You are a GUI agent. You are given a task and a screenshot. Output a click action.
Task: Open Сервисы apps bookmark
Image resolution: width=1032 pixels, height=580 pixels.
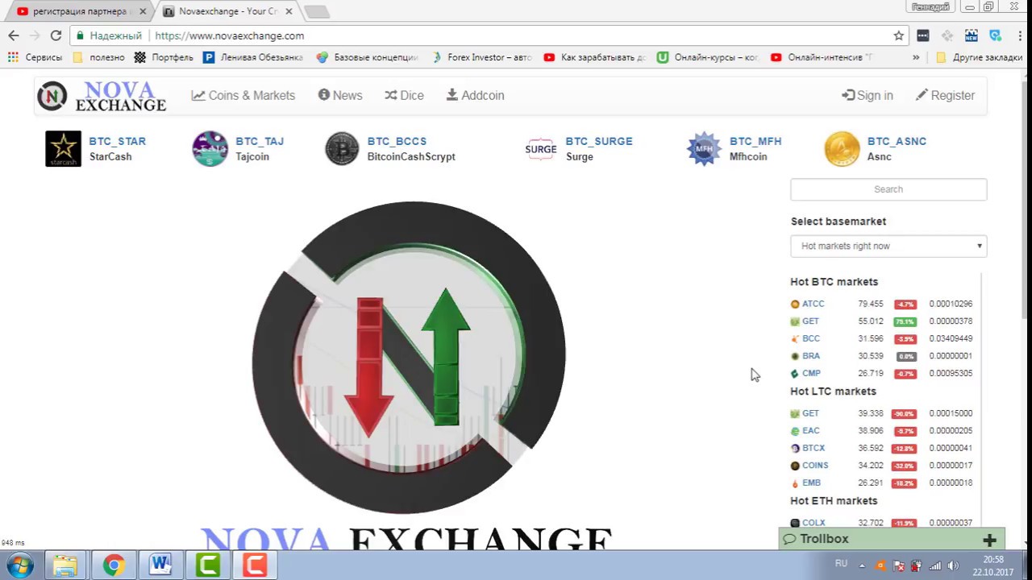point(35,57)
